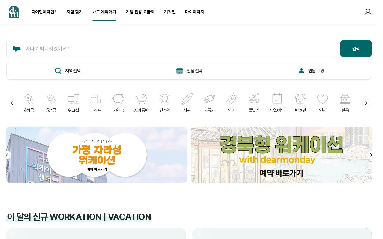Choose the 베스트 category icon

pos(96,99)
